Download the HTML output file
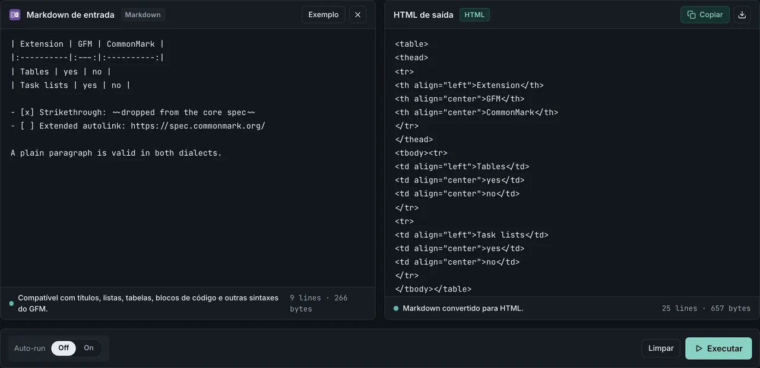760x368 pixels. pos(742,15)
